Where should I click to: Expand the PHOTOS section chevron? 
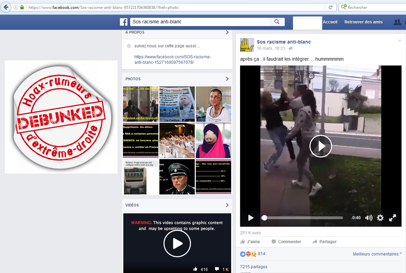tap(227, 79)
